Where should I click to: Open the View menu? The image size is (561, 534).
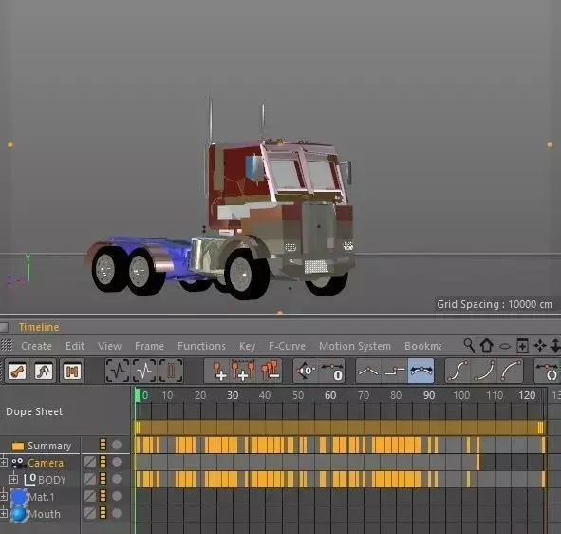point(109,346)
